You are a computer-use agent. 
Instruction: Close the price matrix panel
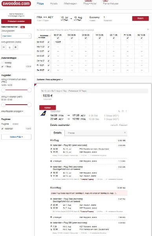(x=148, y=29)
